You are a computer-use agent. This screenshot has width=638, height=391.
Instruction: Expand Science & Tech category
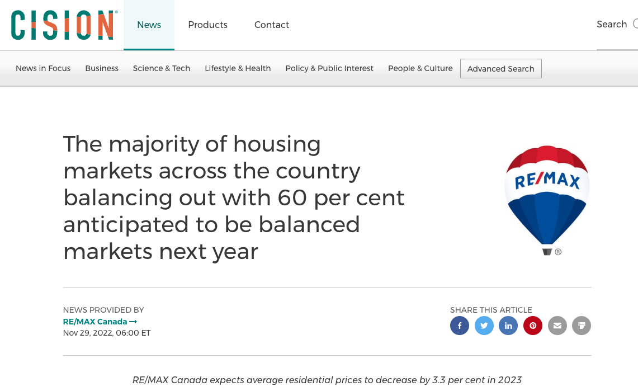coord(162,68)
